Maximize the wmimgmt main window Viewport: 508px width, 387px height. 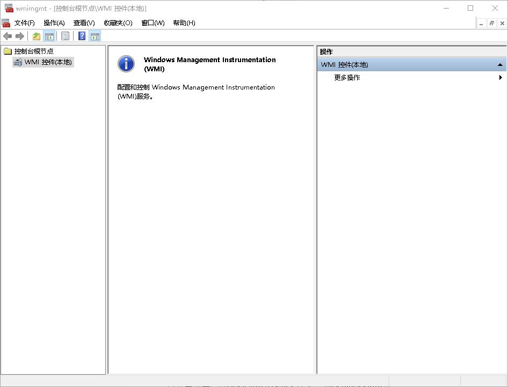click(470, 8)
